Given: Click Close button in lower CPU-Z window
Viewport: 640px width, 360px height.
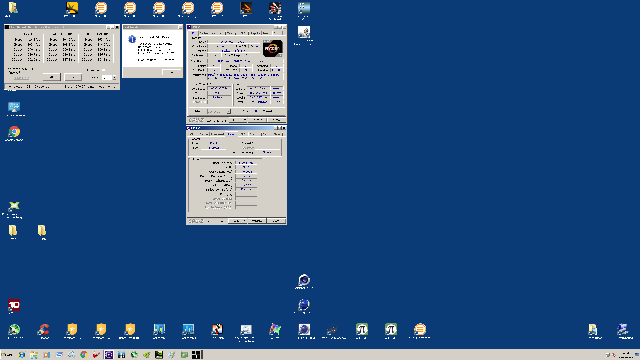Looking at the screenshot, I should pos(276,221).
